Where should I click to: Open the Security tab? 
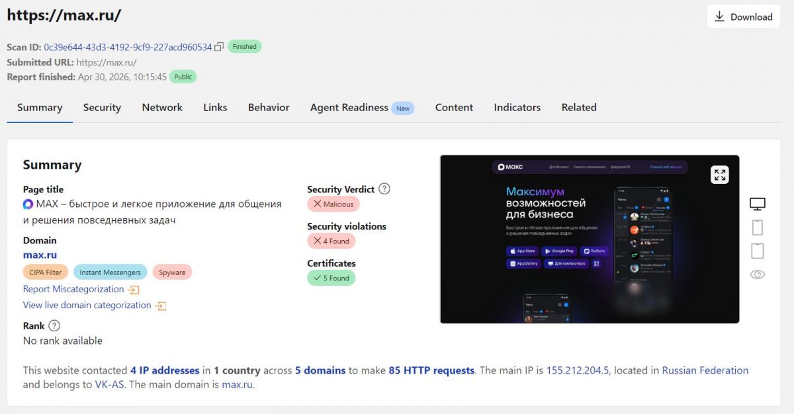coord(102,108)
